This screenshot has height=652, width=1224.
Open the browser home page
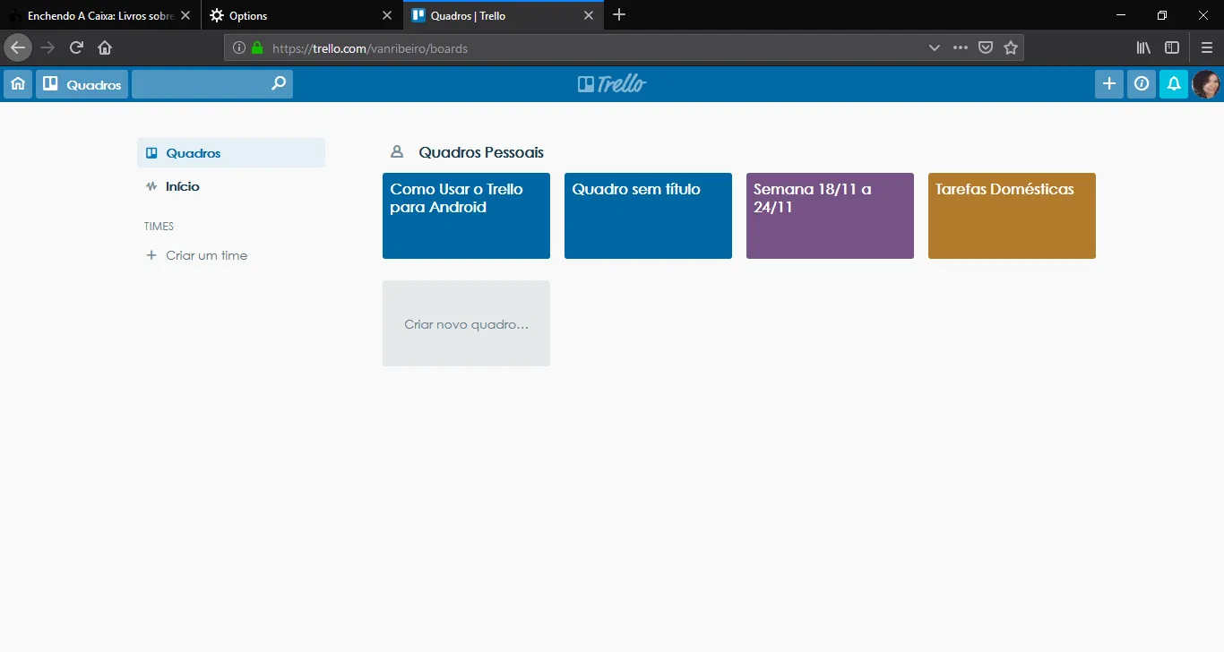tap(105, 47)
